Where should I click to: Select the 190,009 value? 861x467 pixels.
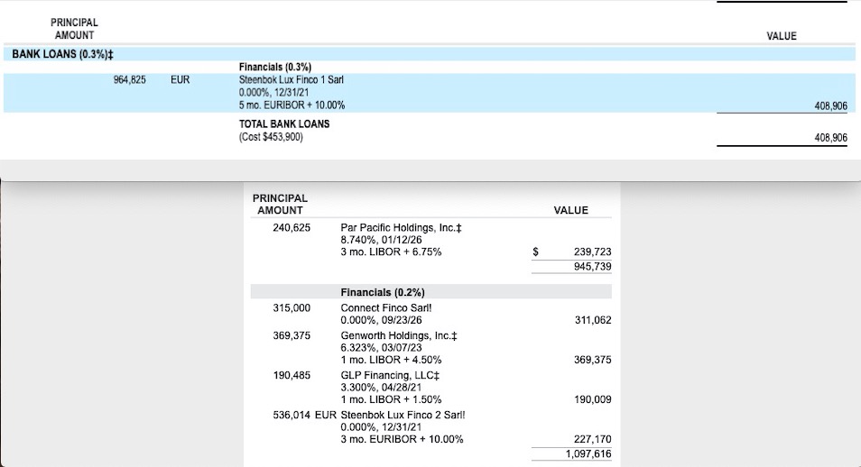(592, 399)
